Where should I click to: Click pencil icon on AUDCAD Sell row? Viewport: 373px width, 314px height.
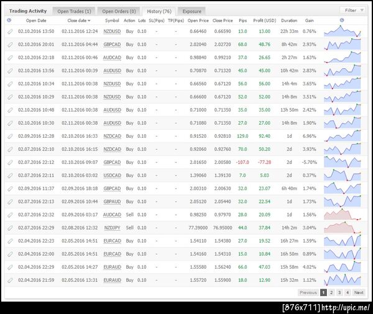[x=10, y=215]
